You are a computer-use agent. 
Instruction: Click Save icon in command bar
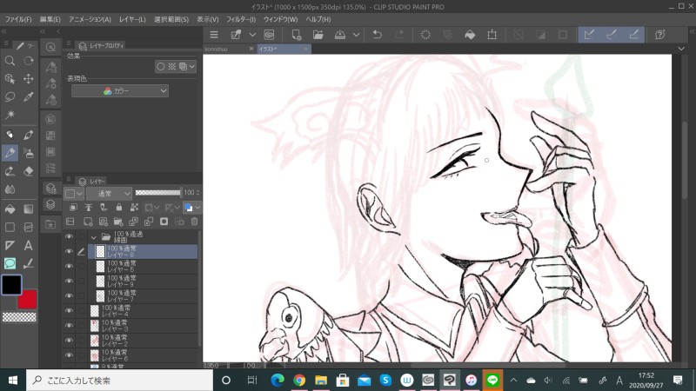(x=340, y=35)
